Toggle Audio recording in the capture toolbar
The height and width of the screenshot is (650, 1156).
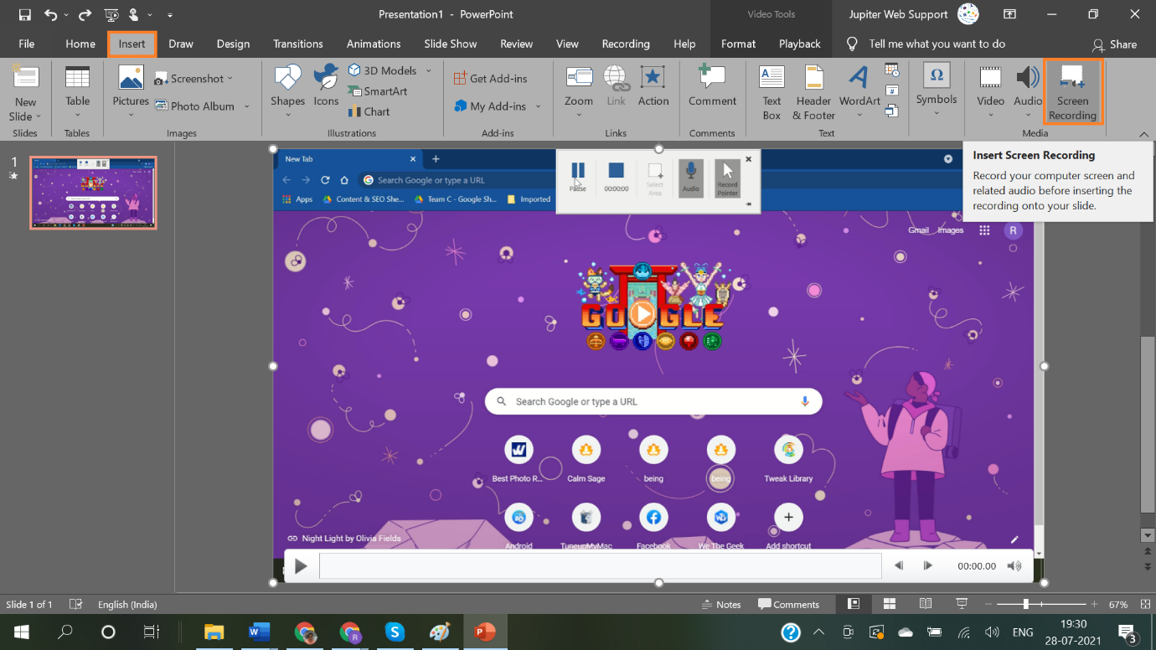(x=690, y=178)
